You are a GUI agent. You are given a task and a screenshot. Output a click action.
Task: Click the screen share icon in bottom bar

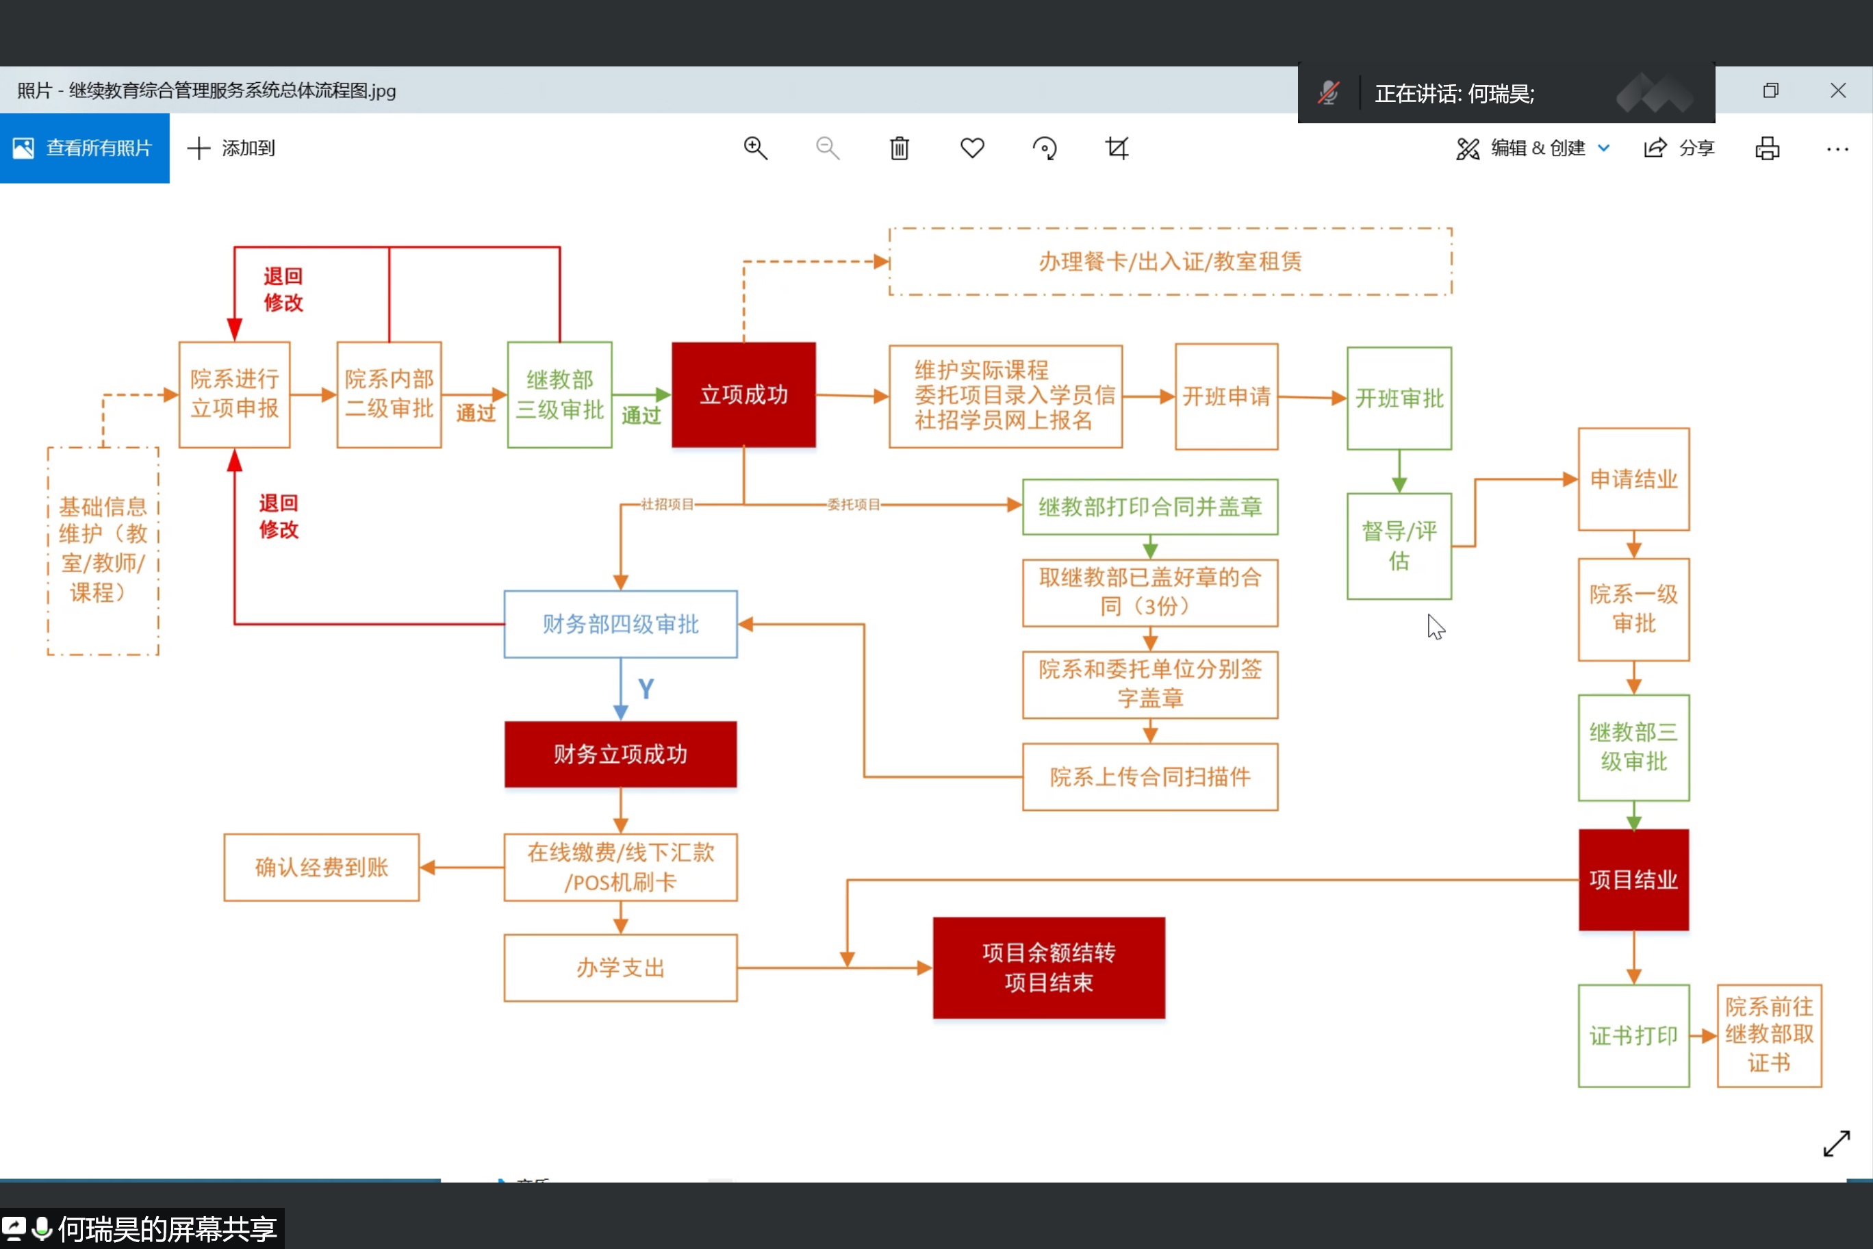[14, 1228]
